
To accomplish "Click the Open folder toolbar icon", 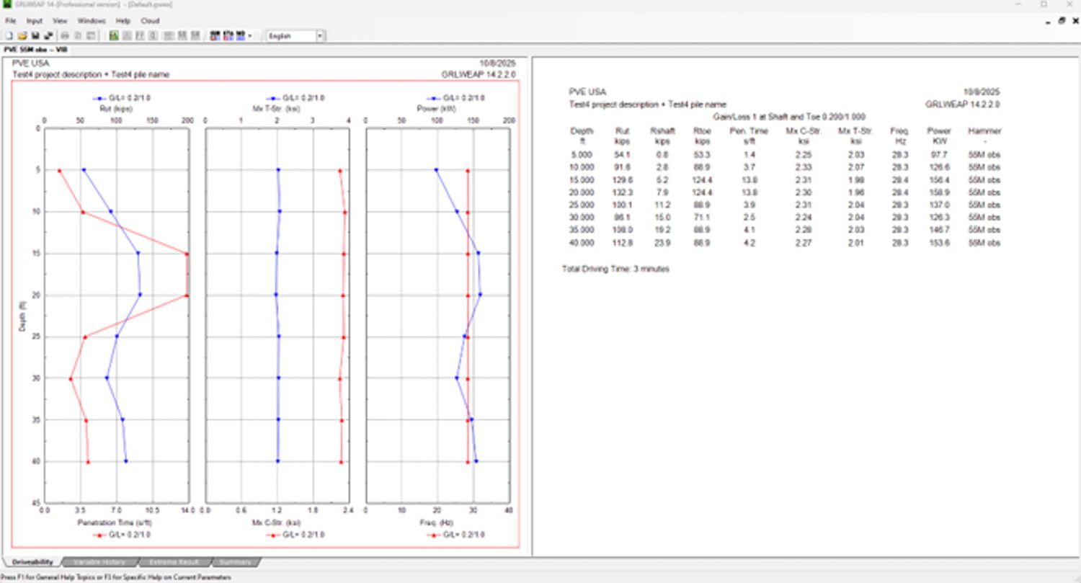I will pyautogui.click(x=22, y=35).
